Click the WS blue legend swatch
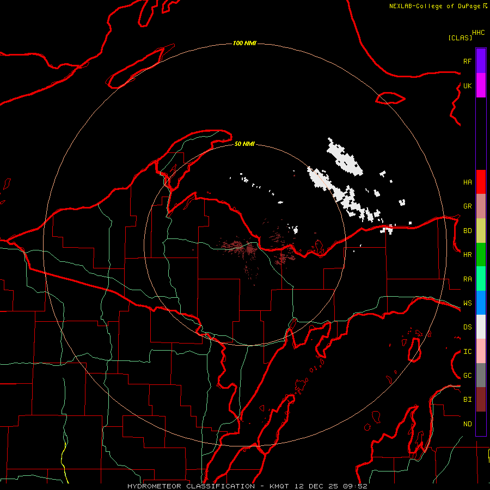The image size is (490, 490). (x=481, y=303)
